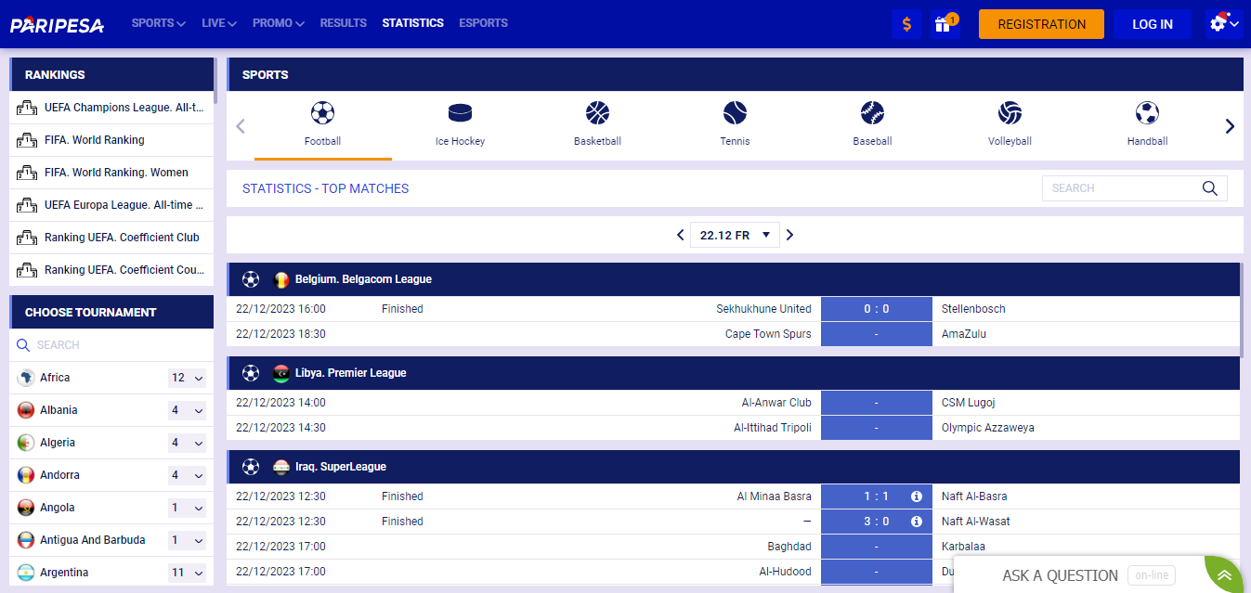Open the 22.12 FR date dropdown

pos(735,235)
